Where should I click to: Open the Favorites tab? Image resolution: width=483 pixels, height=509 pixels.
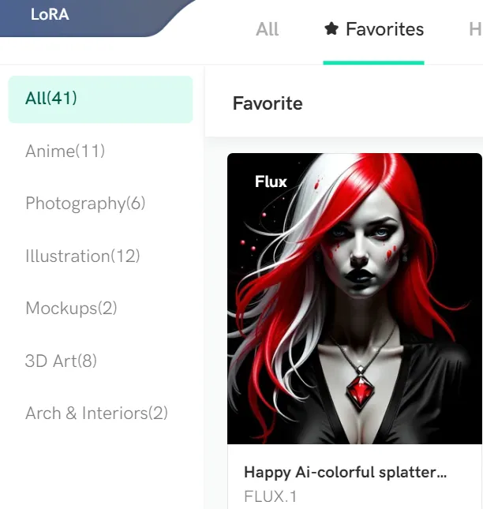point(374,29)
